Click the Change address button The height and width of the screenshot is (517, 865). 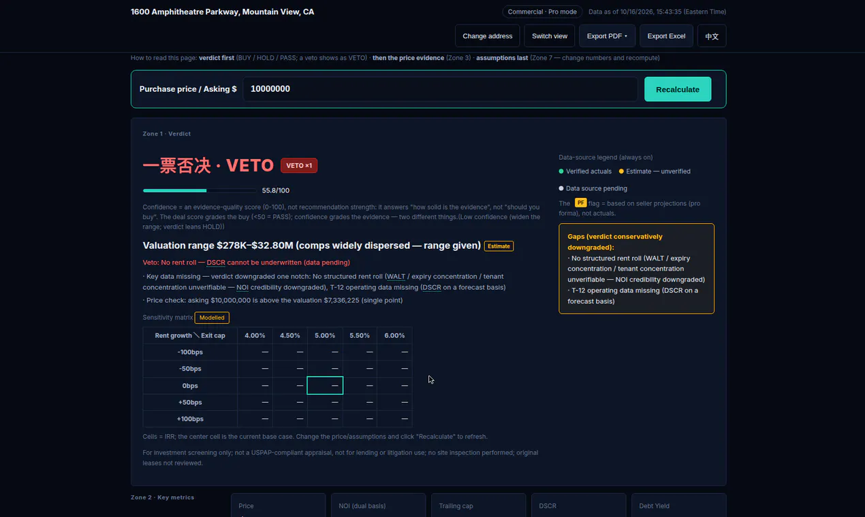pos(487,36)
